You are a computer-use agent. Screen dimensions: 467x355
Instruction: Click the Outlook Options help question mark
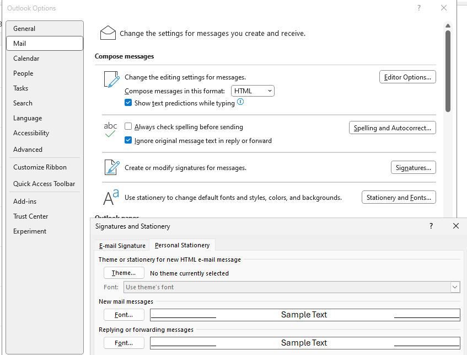pos(419,8)
